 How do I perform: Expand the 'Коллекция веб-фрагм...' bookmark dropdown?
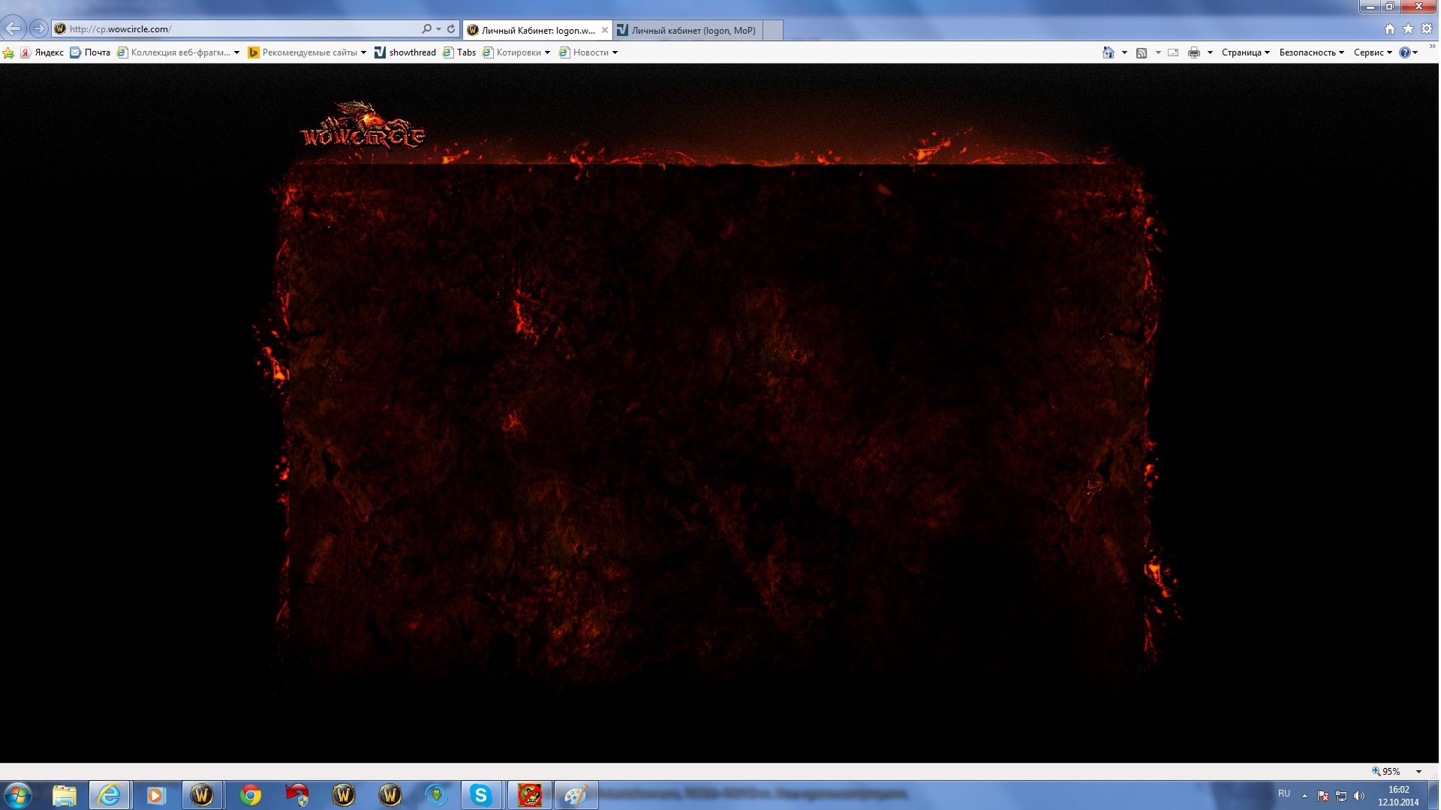(236, 52)
